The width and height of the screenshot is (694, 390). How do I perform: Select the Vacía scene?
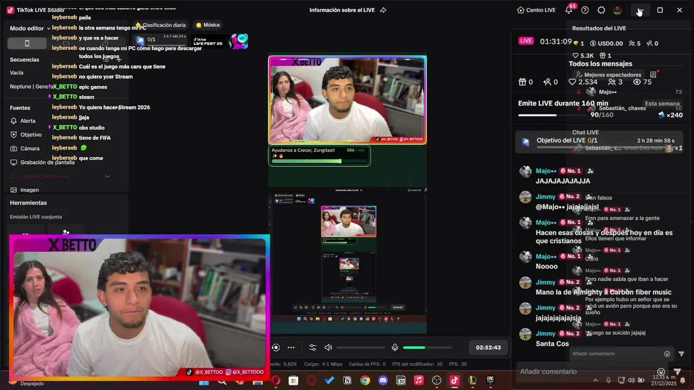(x=17, y=73)
